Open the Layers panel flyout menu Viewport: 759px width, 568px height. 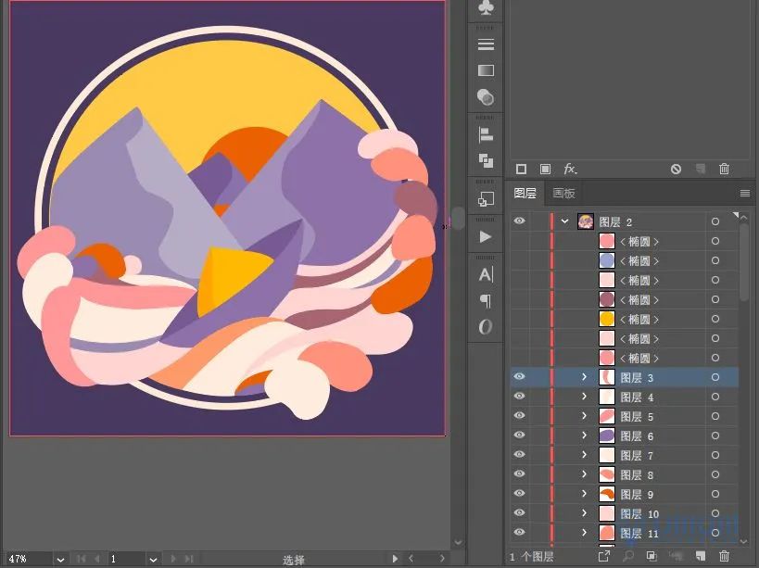pyautogui.click(x=744, y=194)
